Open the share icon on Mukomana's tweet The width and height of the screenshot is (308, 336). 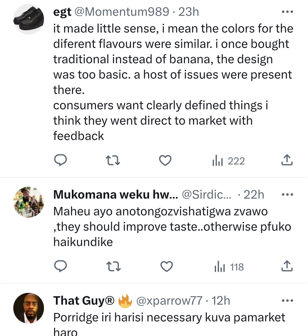[287, 266]
